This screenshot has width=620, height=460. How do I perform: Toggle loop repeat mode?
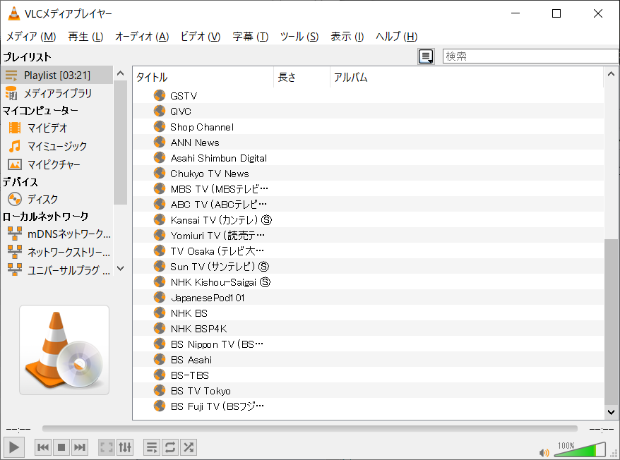click(170, 447)
